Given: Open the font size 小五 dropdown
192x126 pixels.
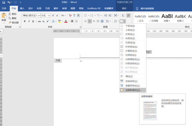Looking at the screenshot, I should click(49, 16).
